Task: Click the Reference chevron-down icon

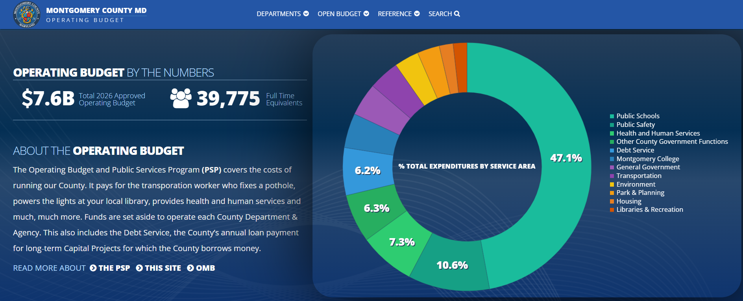Action: 417,14
